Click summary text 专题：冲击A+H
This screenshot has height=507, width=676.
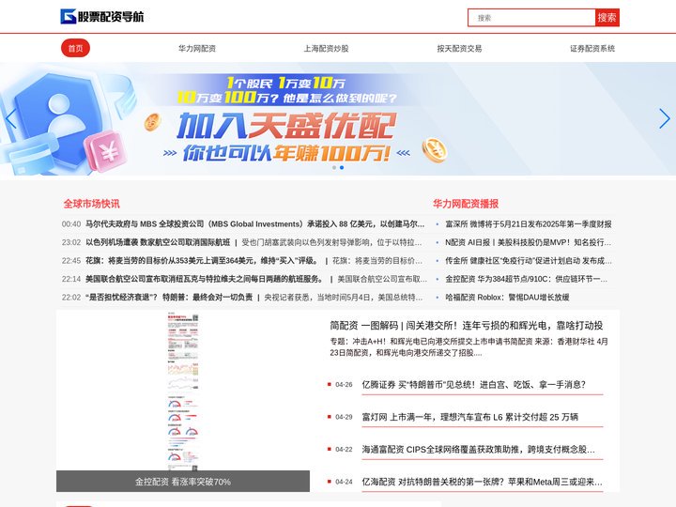click(x=469, y=347)
